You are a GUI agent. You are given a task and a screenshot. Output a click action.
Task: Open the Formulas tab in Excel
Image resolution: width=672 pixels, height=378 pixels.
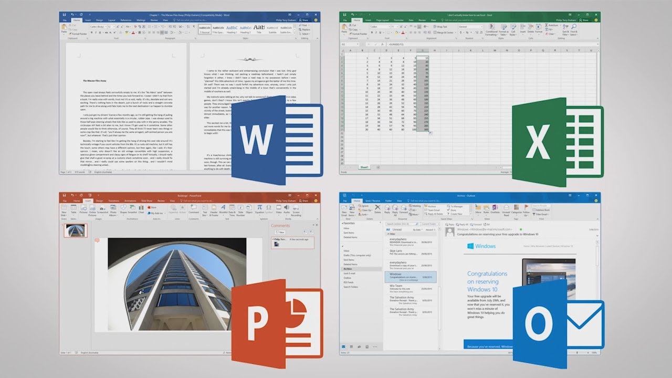click(x=398, y=20)
